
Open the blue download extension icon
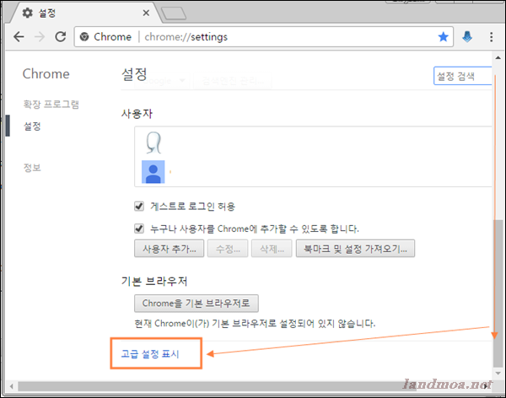click(467, 37)
